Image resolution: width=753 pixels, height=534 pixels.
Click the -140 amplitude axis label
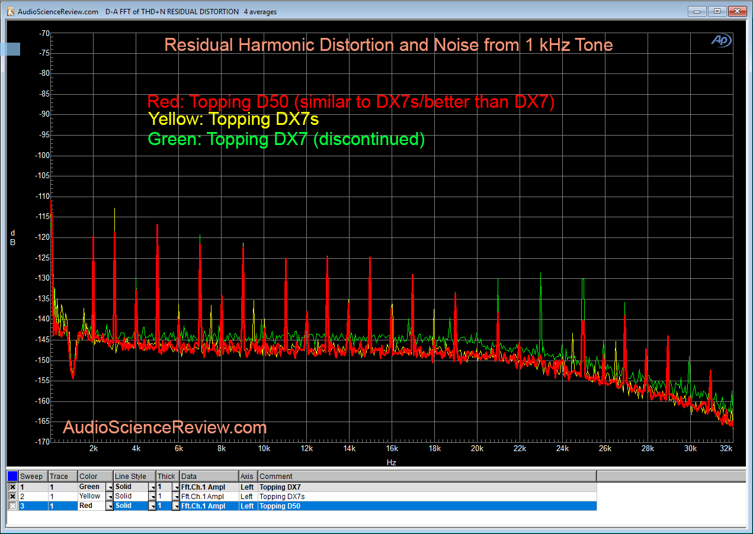pyautogui.click(x=43, y=319)
